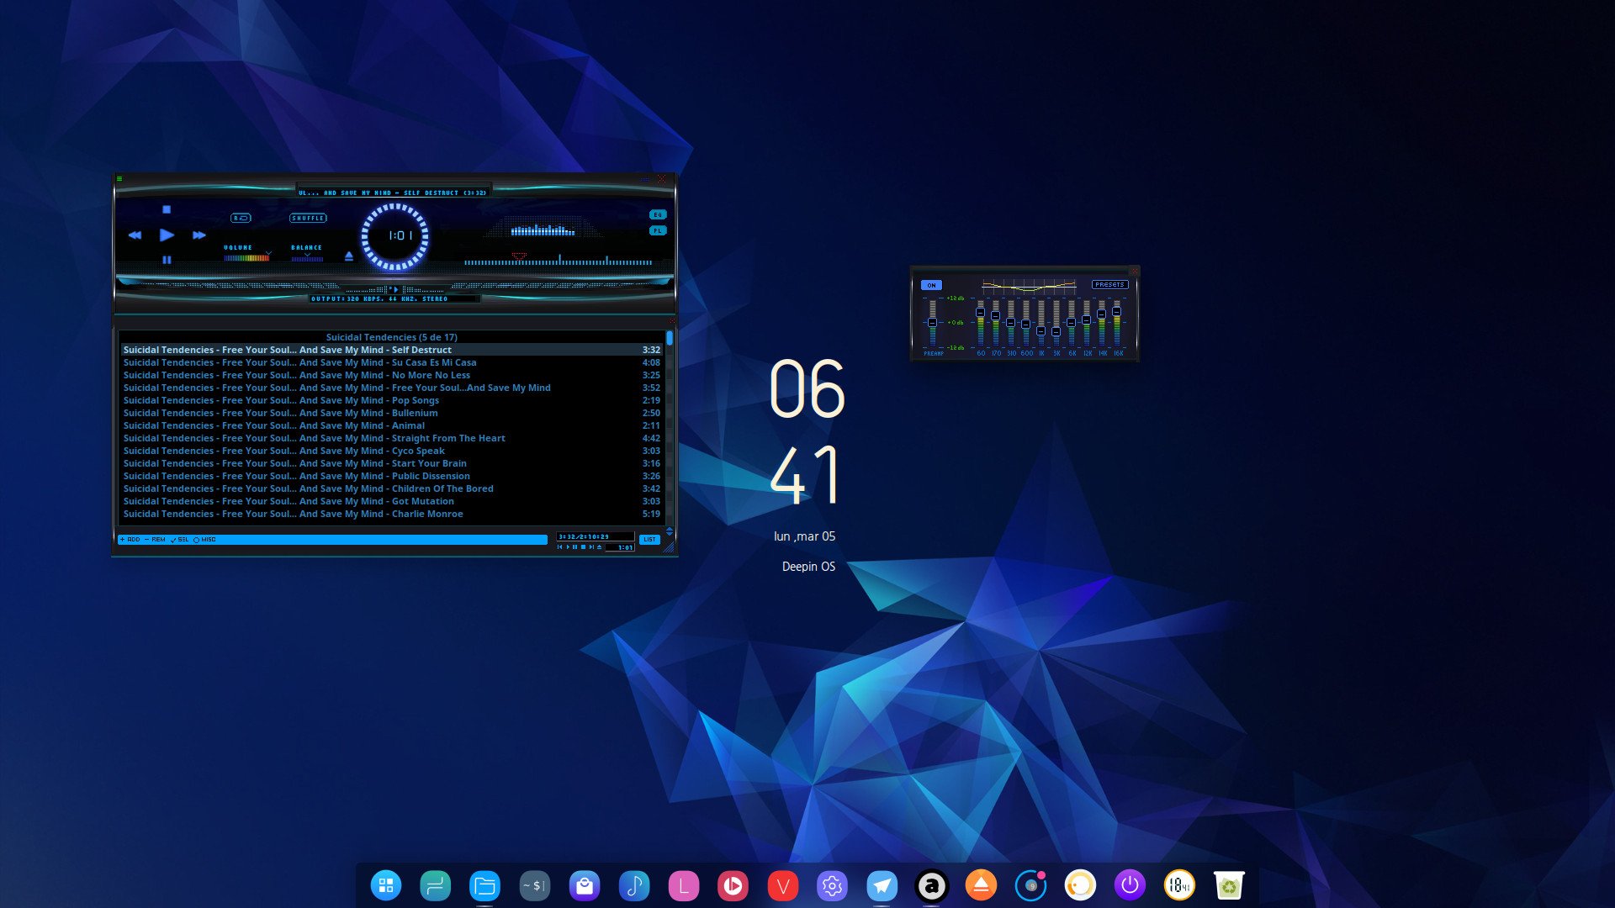Adjust the 60 Hz equalizer band slider
This screenshot has height=908, width=1615.
coord(980,323)
